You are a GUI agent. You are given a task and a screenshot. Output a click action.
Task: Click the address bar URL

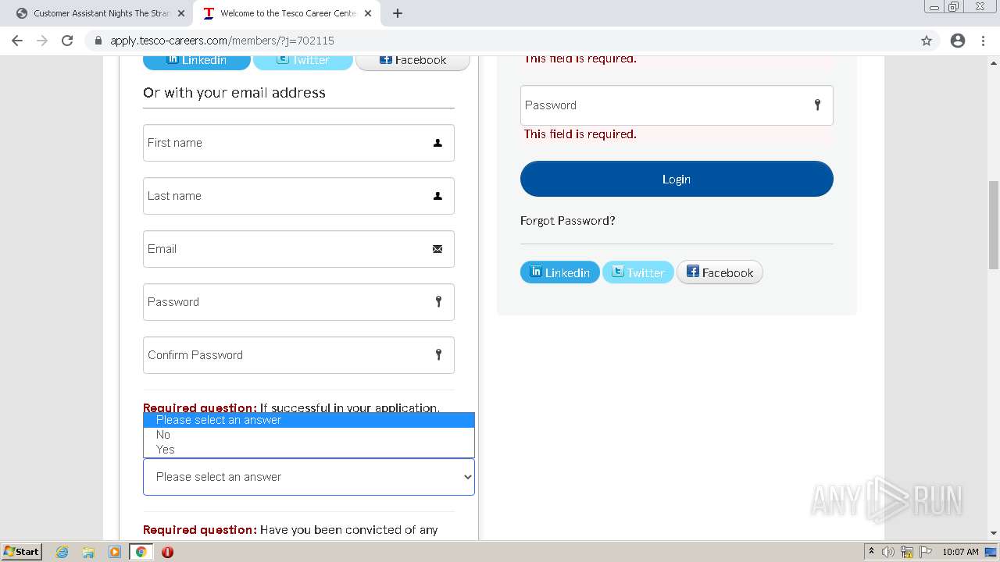tap(222, 41)
